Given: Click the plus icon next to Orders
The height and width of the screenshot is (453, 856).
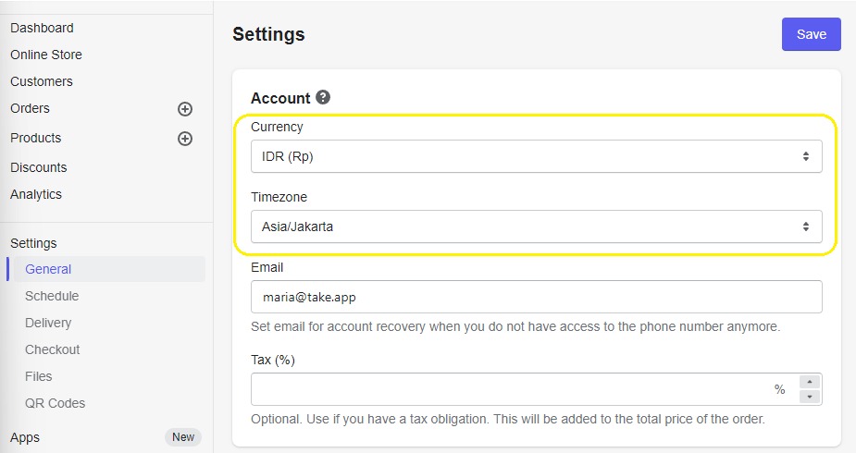Looking at the screenshot, I should [x=185, y=109].
